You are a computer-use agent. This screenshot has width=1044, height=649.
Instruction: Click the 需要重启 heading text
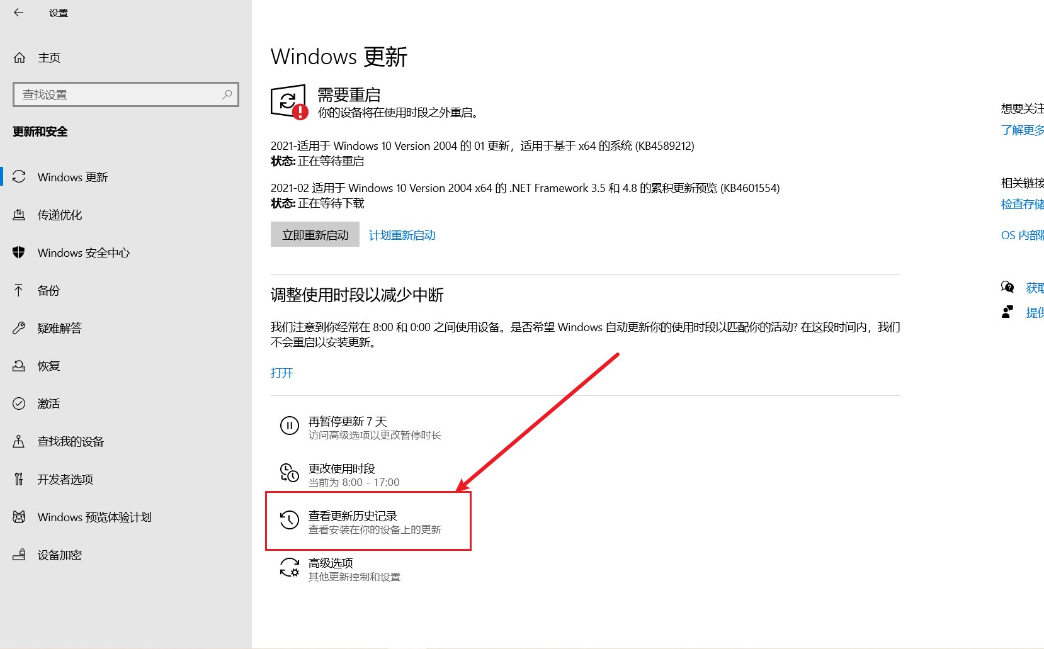[x=349, y=95]
